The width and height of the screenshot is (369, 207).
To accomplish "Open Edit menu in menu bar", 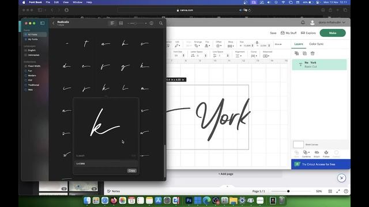I will pyautogui.click(x=57, y=2).
